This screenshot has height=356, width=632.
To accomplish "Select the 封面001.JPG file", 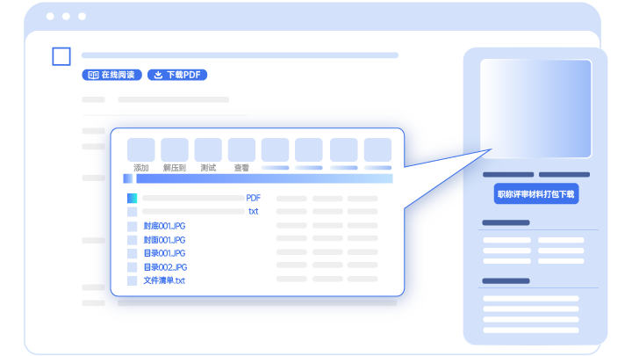I will (164, 239).
